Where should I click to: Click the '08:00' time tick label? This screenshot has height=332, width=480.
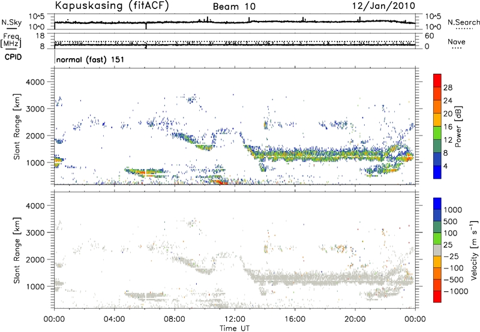click(x=175, y=319)
